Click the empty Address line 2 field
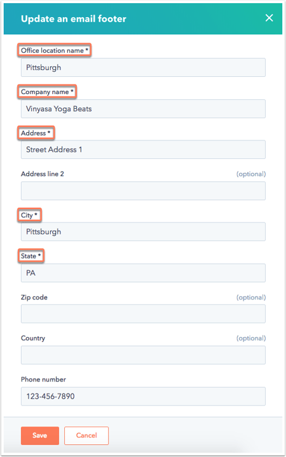Screen dimensions: 286x457 coord(143,191)
